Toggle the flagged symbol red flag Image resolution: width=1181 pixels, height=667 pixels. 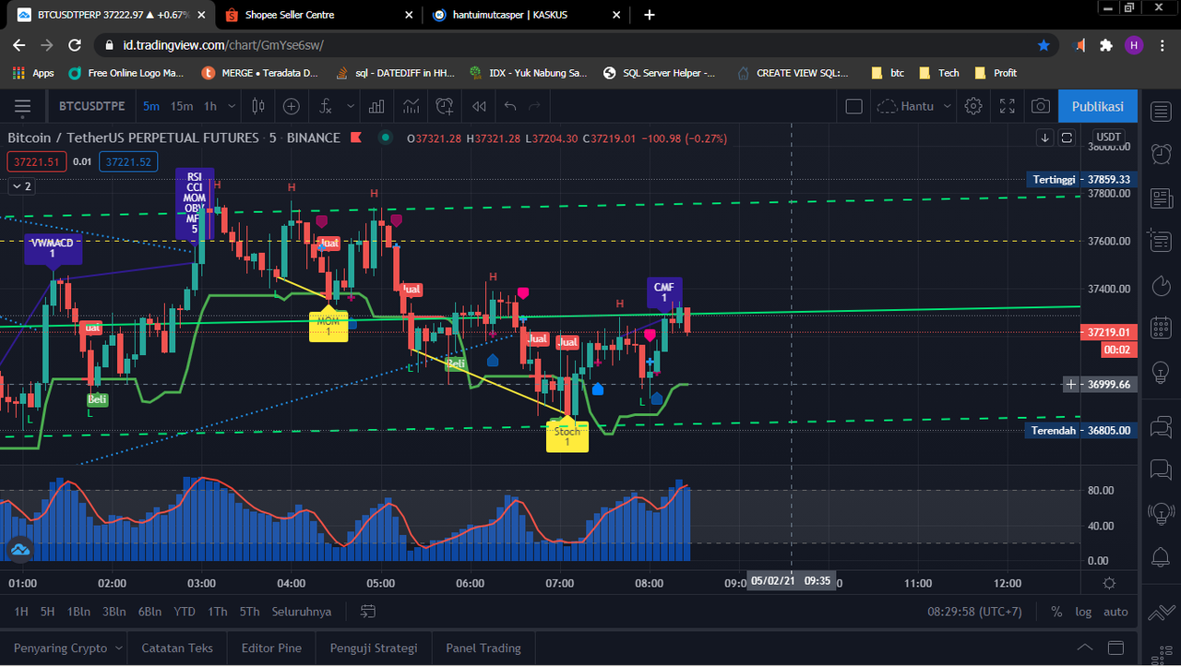click(356, 137)
